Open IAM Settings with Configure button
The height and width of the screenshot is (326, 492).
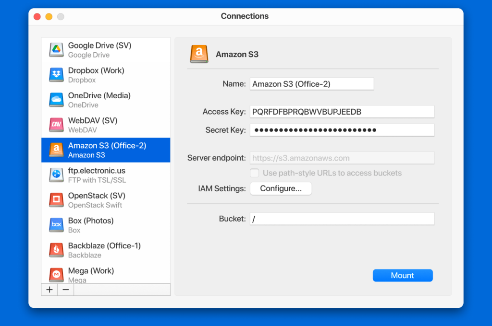point(281,188)
